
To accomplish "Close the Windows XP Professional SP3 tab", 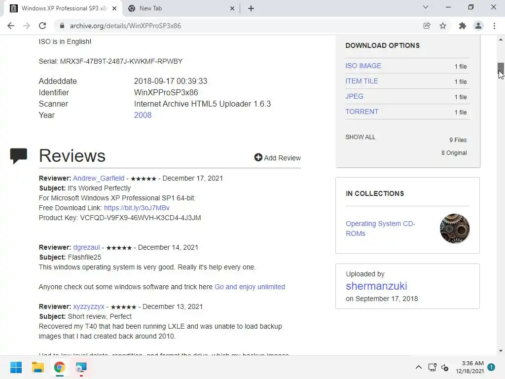I will [x=114, y=9].
